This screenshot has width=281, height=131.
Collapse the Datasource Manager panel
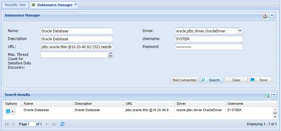[x=272, y=15]
